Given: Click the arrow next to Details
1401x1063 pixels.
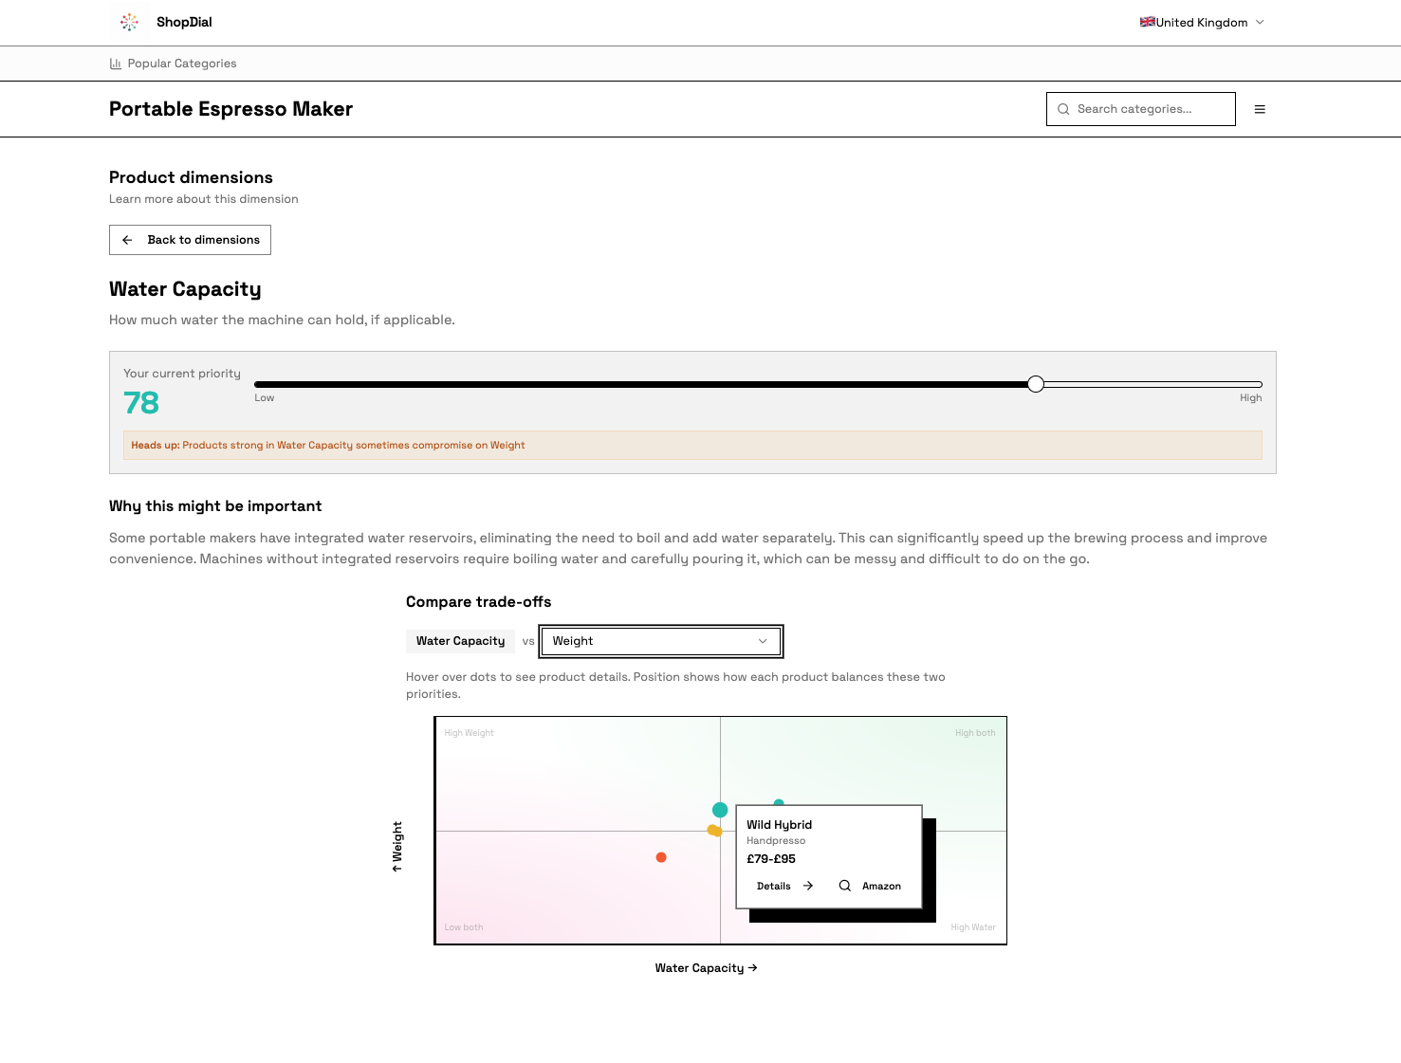Looking at the screenshot, I should [808, 886].
